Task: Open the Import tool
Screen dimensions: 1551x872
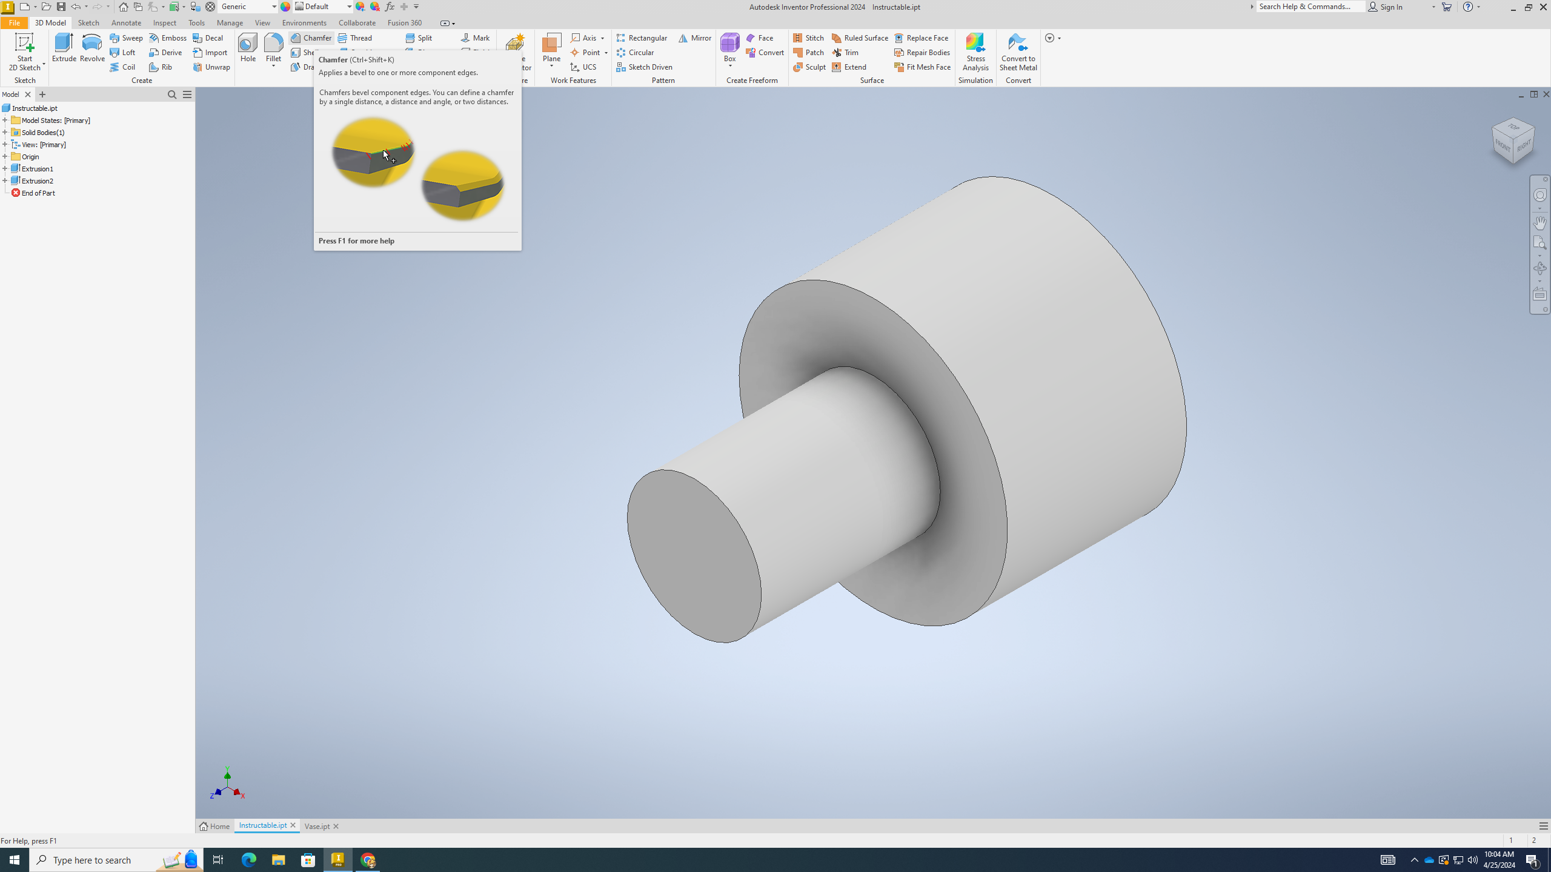Action: 210,52
